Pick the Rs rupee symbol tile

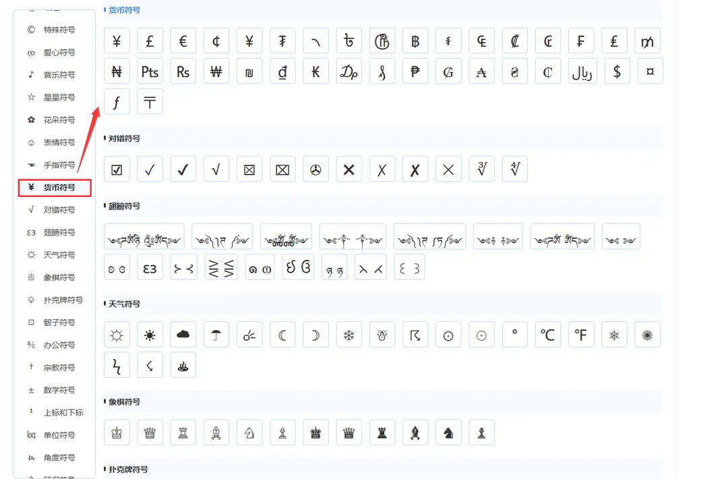[x=183, y=72]
